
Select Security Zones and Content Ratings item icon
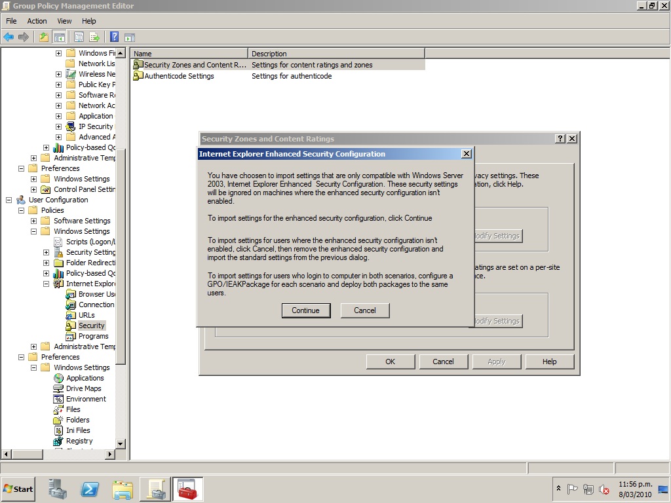[138, 65]
